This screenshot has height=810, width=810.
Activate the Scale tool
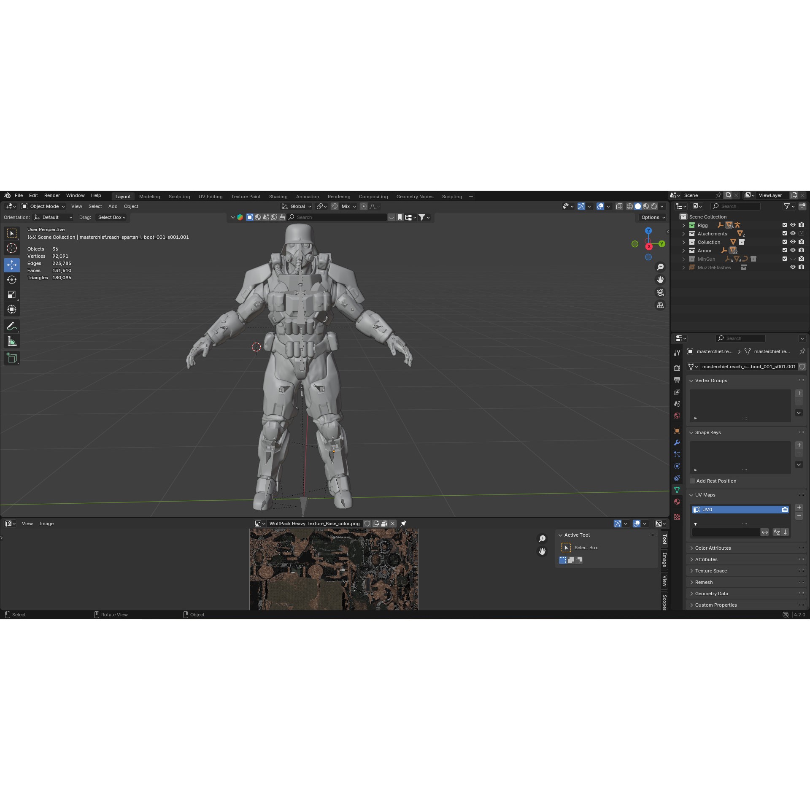coord(12,294)
